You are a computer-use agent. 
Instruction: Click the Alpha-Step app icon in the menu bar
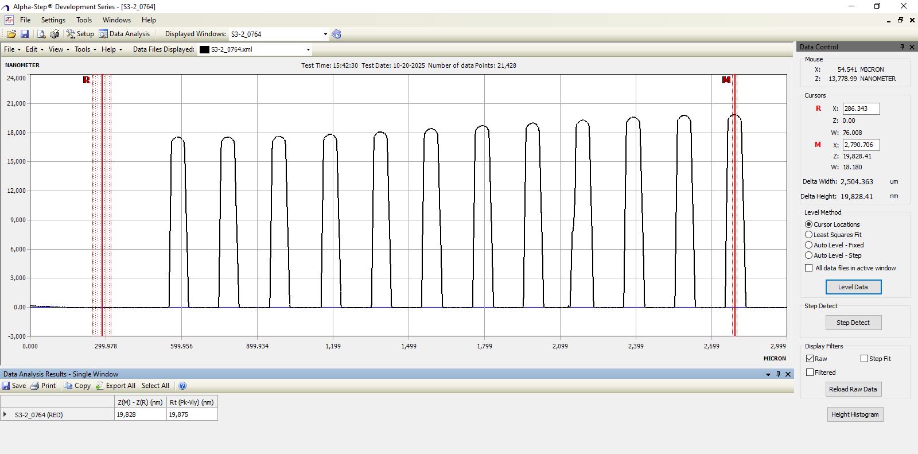click(x=9, y=20)
